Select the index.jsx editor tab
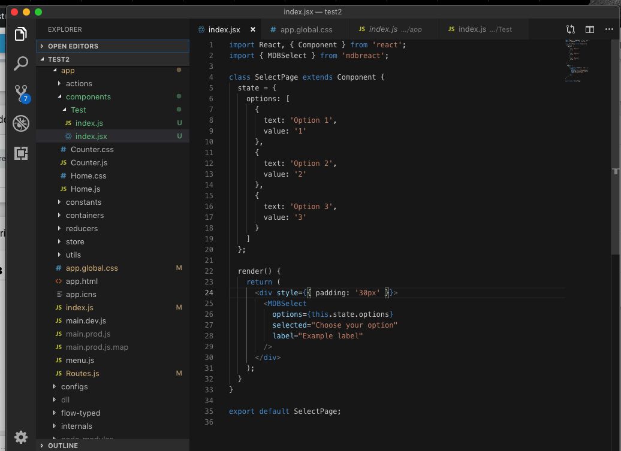This screenshot has height=451, width=621. coord(224,30)
